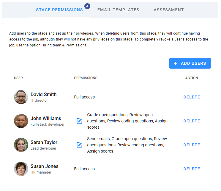Click the Permissions column header
This screenshot has width=221, height=191.
tap(86, 78)
